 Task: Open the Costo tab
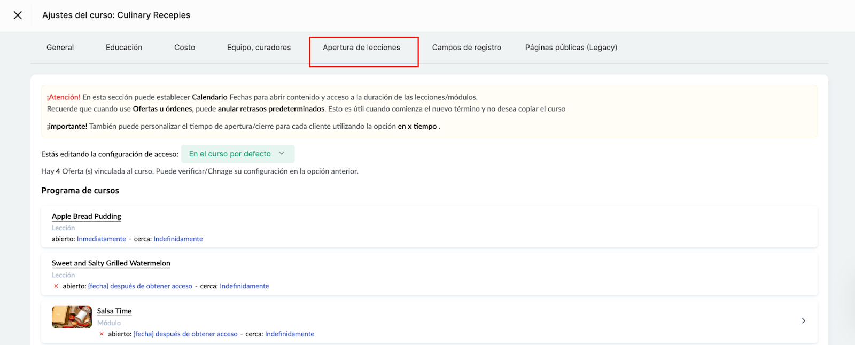(x=184, y=48)
